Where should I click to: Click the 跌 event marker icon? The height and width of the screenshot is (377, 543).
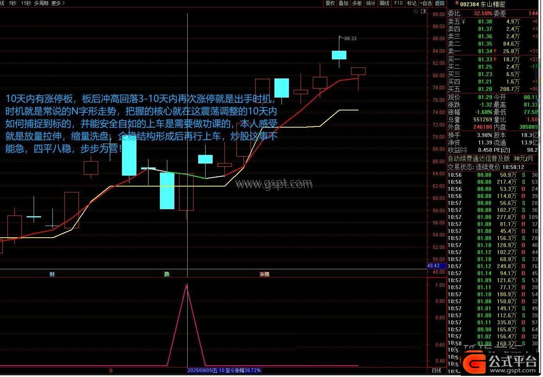point(167,274)
